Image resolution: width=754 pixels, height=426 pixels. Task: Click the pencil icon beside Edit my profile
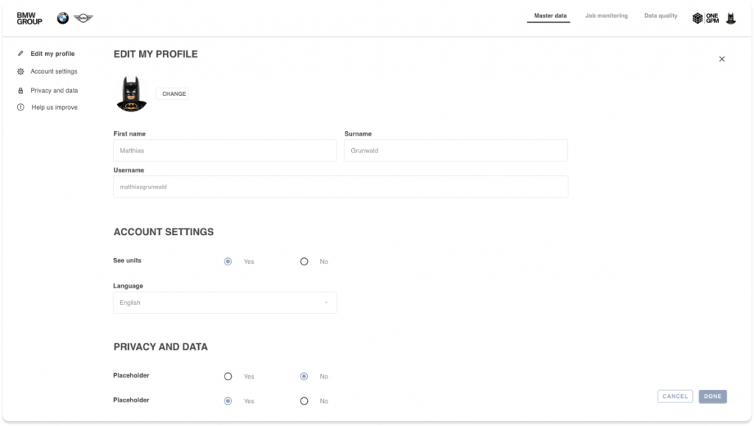tap(20, 53)
